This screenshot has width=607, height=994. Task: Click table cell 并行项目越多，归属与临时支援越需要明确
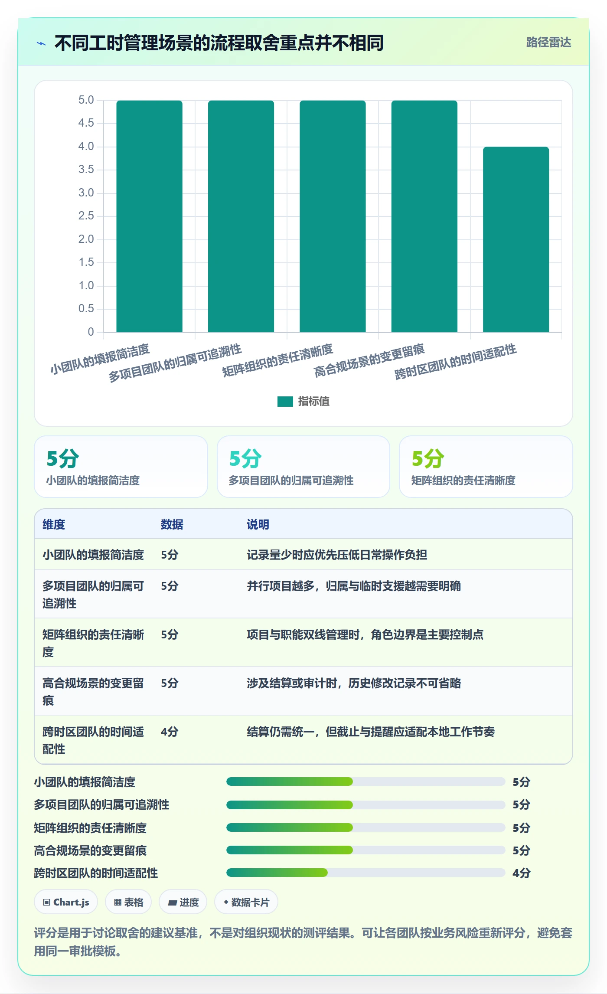[x=354, y=586]
